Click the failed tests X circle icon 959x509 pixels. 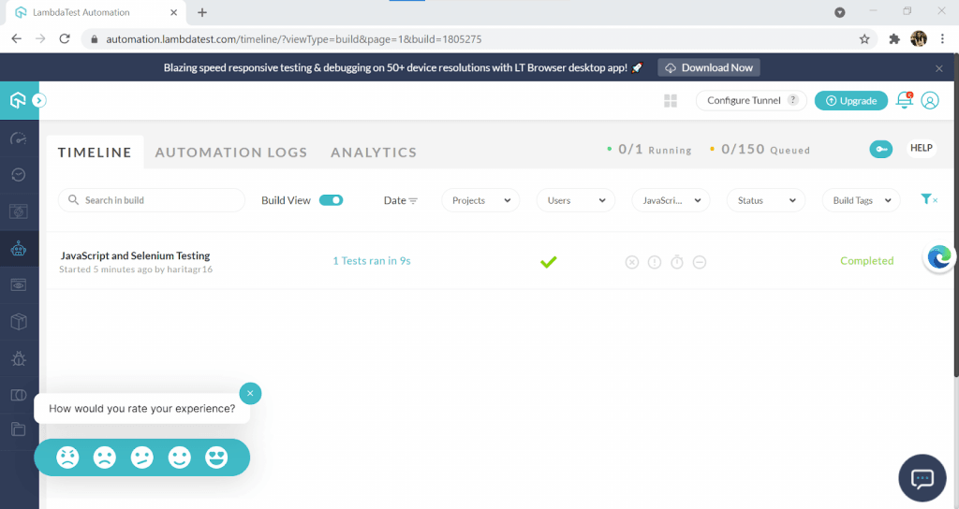click(632, 262)
